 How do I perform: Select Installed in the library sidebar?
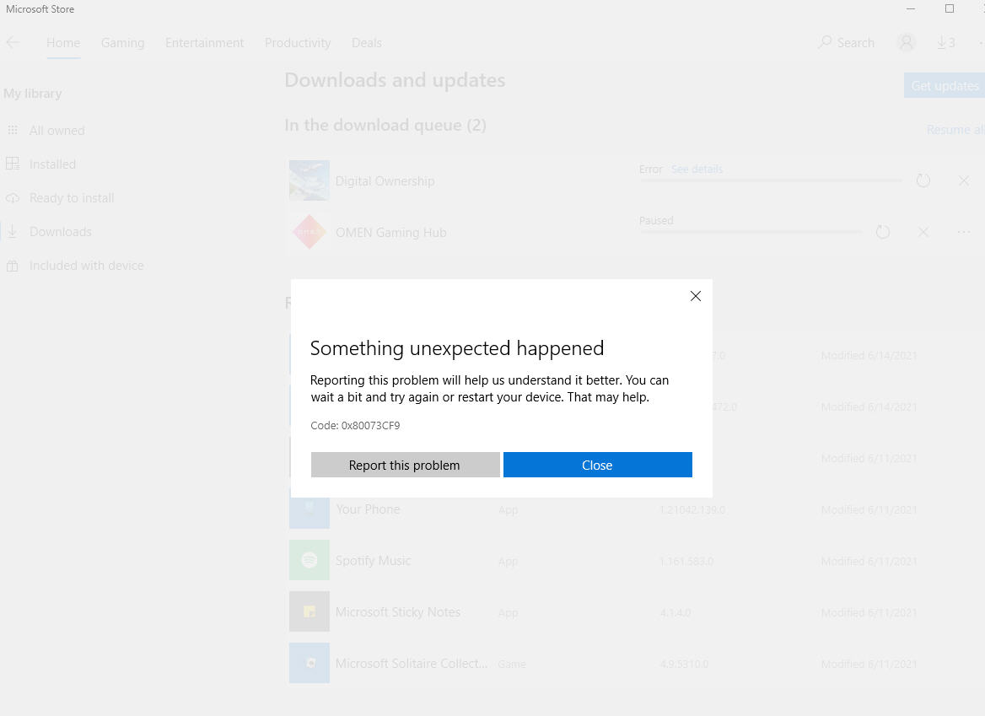[52, 164]
